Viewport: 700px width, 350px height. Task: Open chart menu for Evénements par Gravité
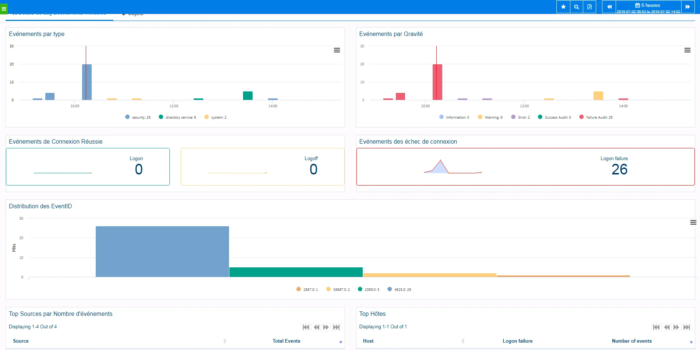pos(687,50)
